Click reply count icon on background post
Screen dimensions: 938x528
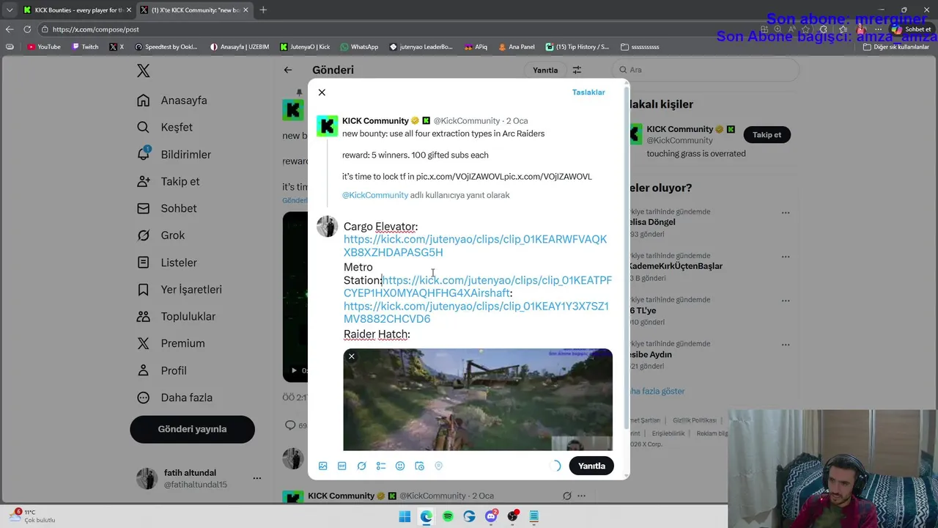pos(290,425)
